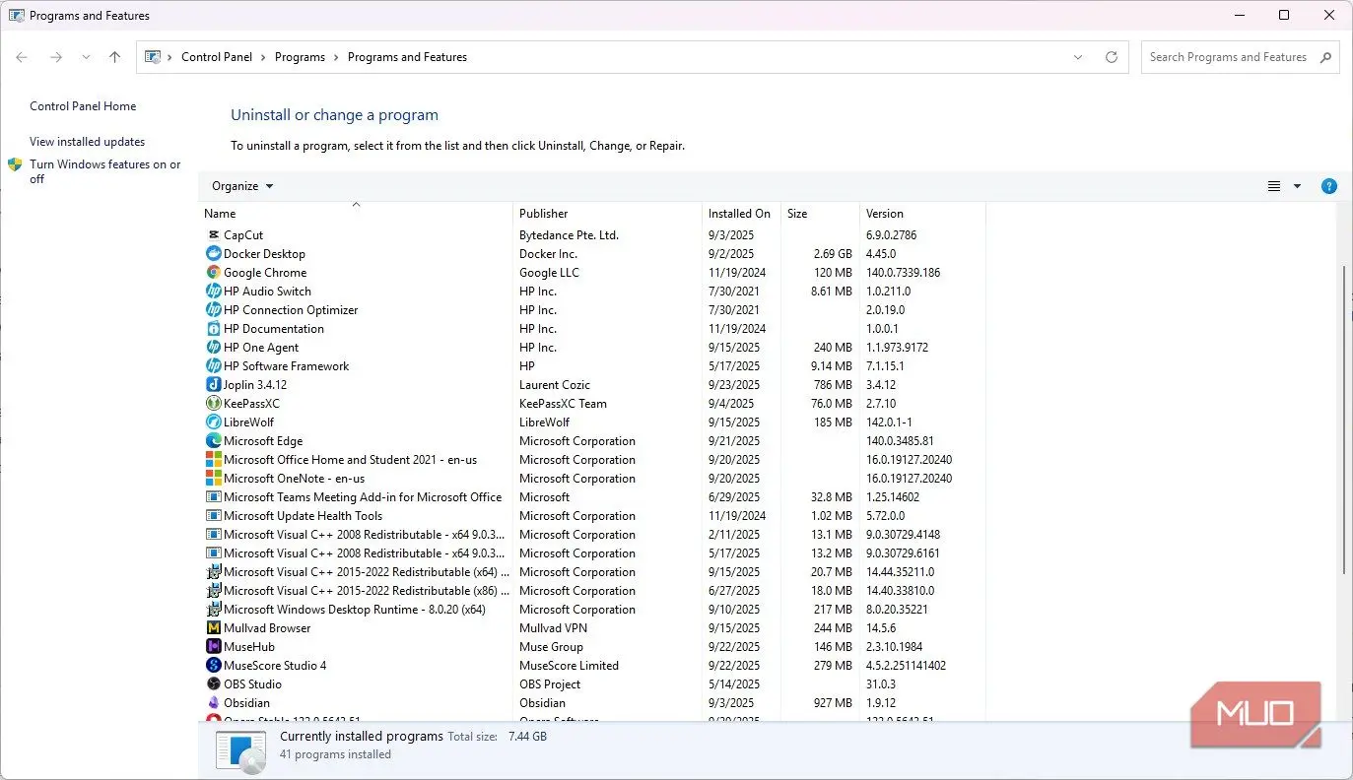
Task: Click the HP One Agent icon
Action: point(214,348)
